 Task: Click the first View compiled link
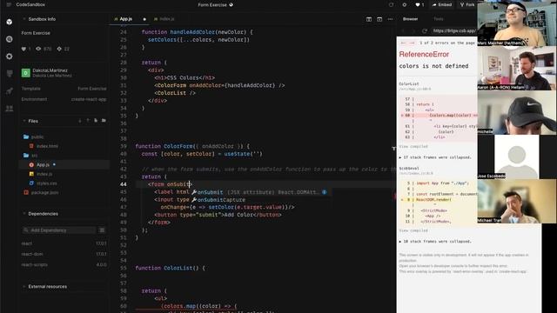413,147
